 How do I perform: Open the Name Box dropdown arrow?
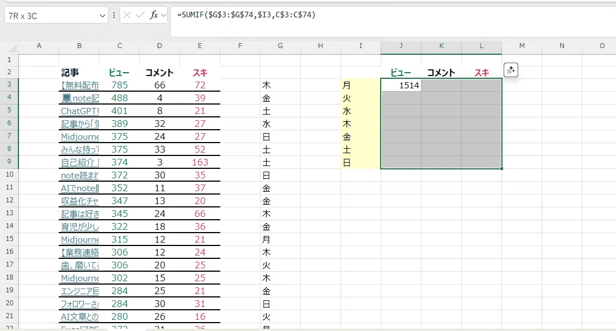tap(102, 16)
